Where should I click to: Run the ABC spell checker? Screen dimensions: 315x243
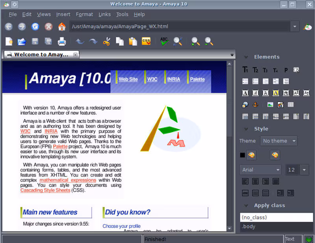[164, 41]
